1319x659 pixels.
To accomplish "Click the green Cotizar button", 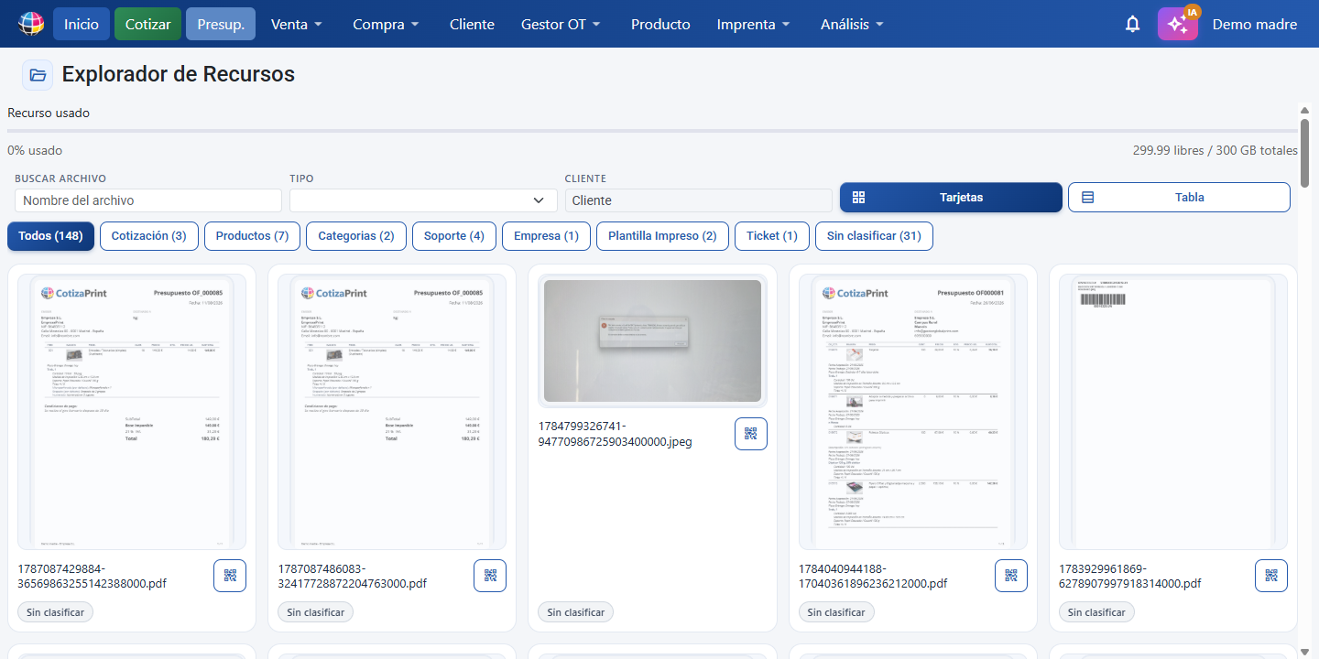I will pos(148,25).
